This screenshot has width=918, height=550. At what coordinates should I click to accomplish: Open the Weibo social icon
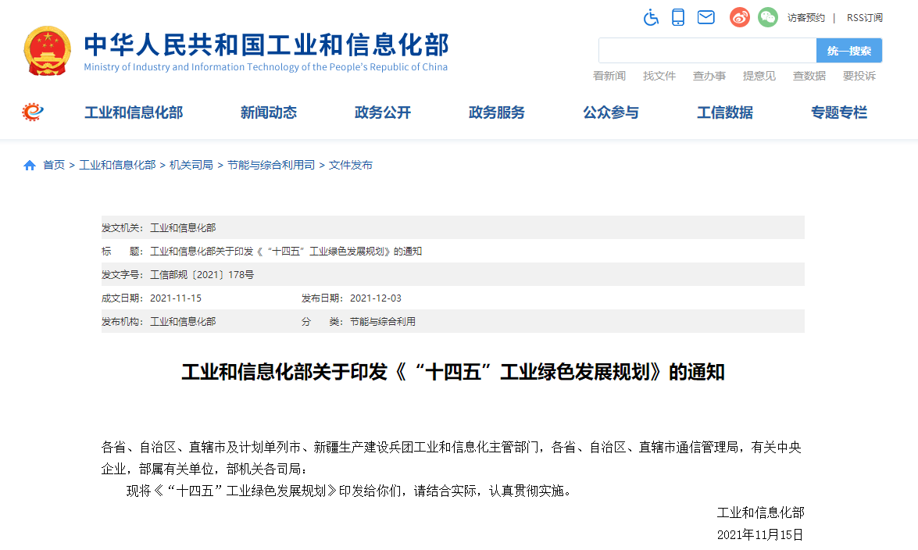click(x=740, y=17)
